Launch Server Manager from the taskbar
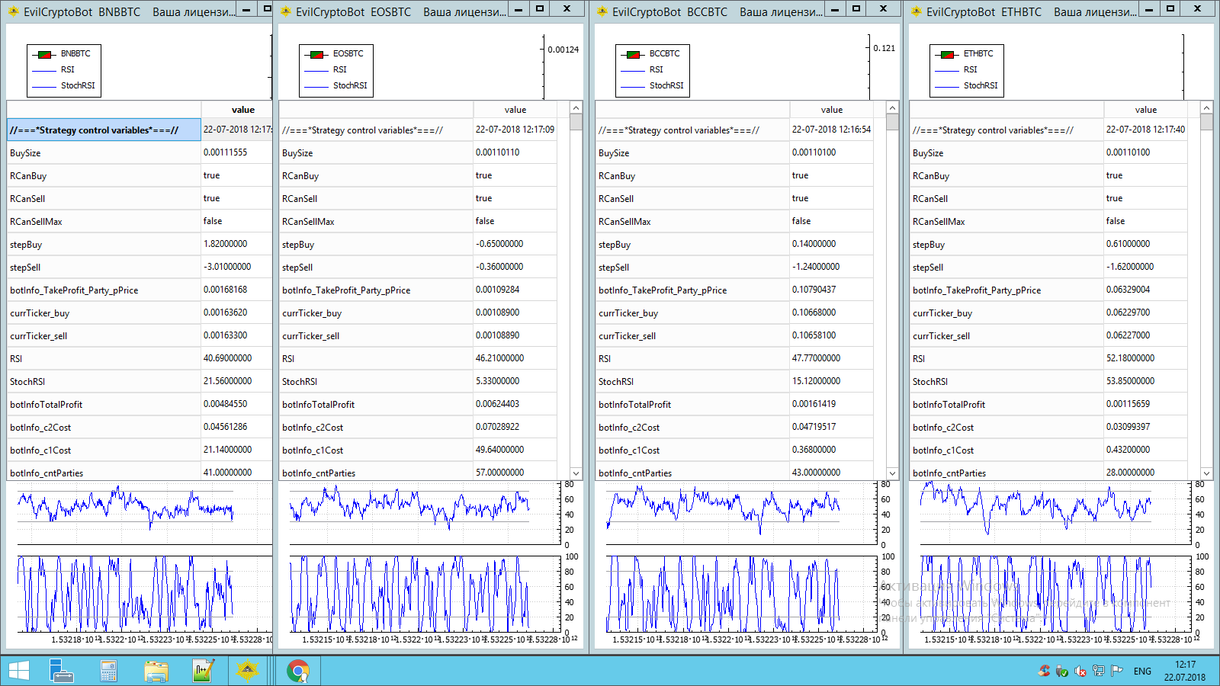The width and height of the screenshot is (1220, 686). (x=61, y=671)
